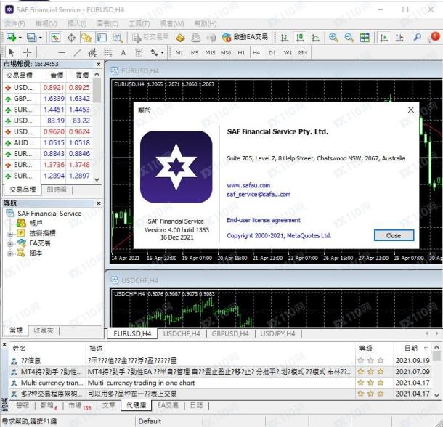
Task: Open the Profiles toolbar icon
Action: 32,37
